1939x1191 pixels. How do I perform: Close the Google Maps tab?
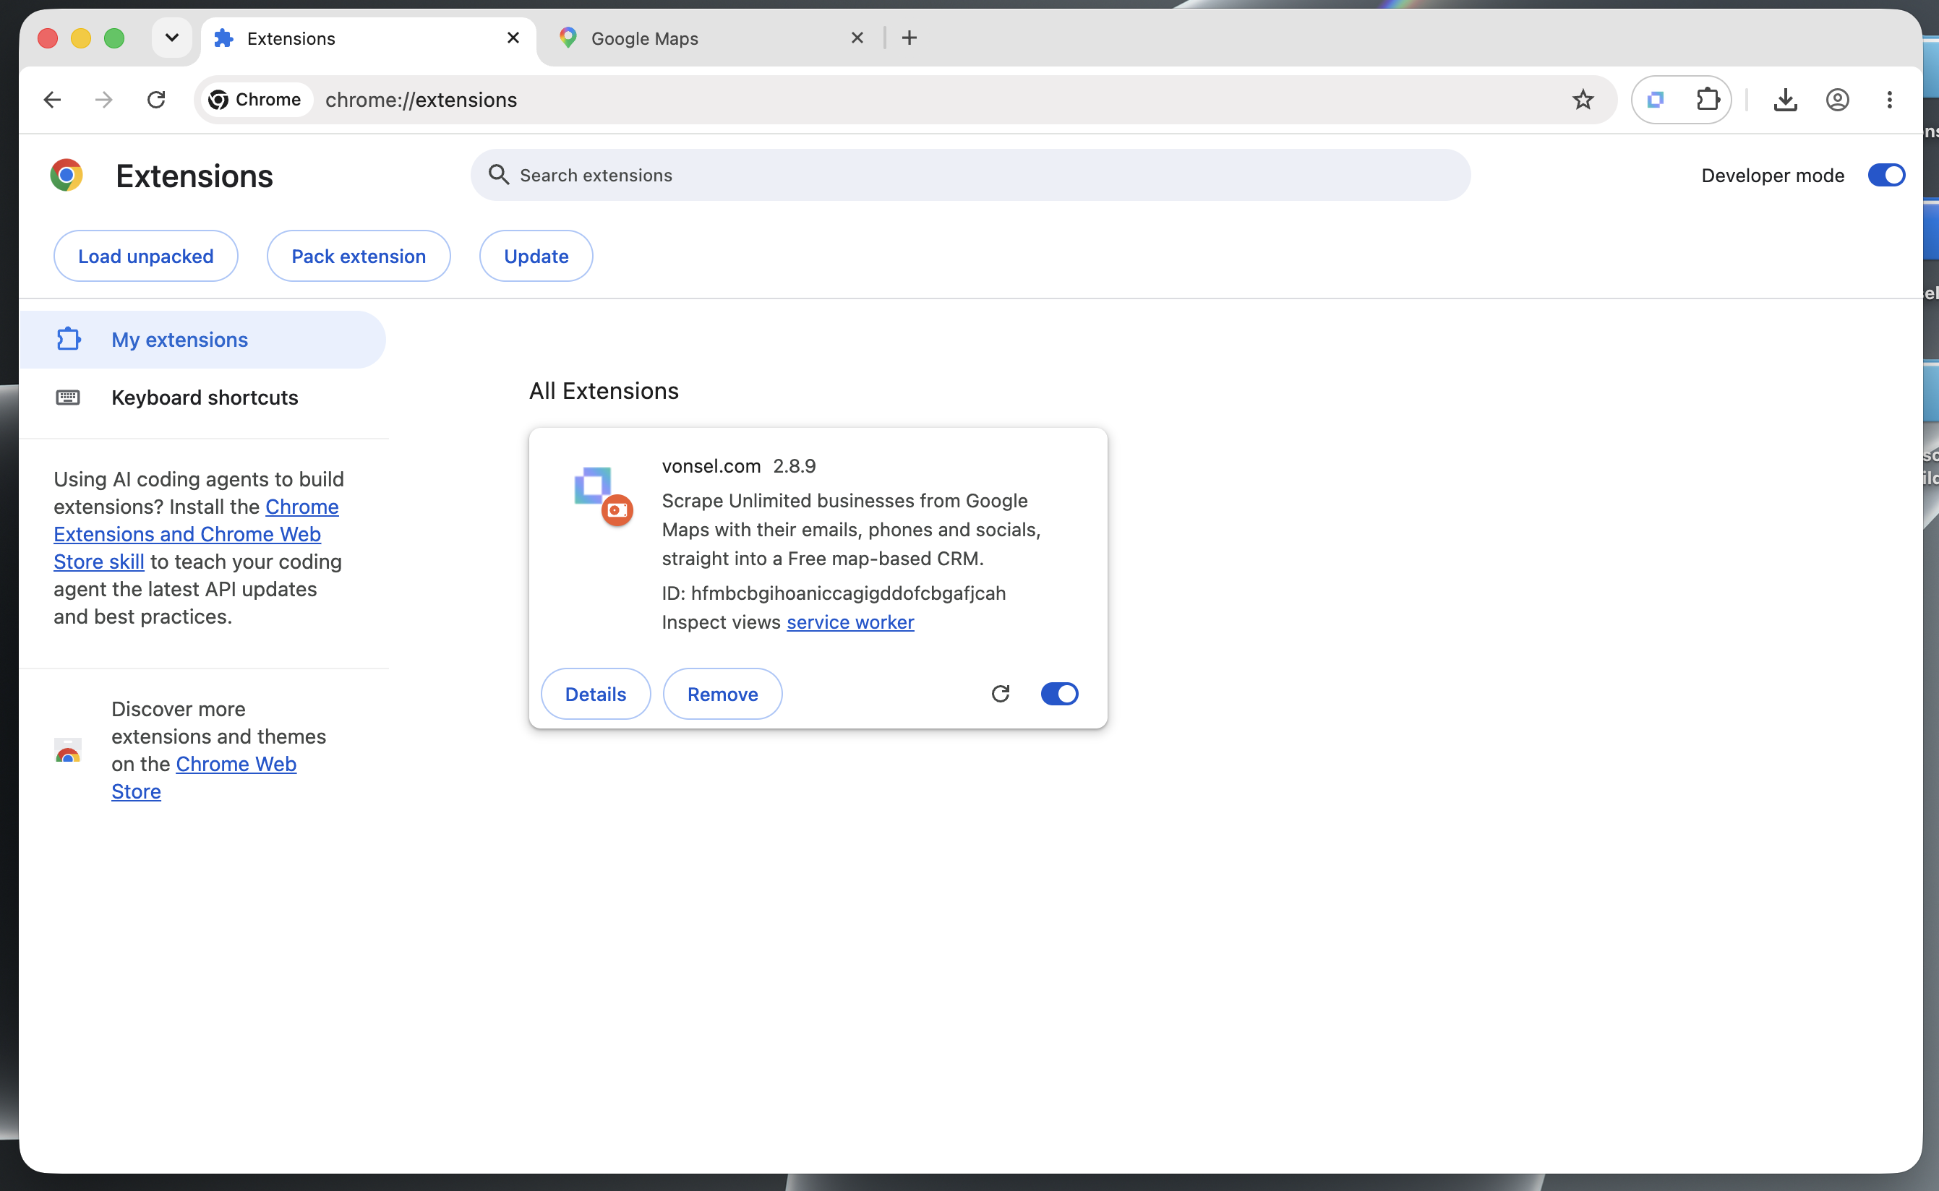pos(857,38)
